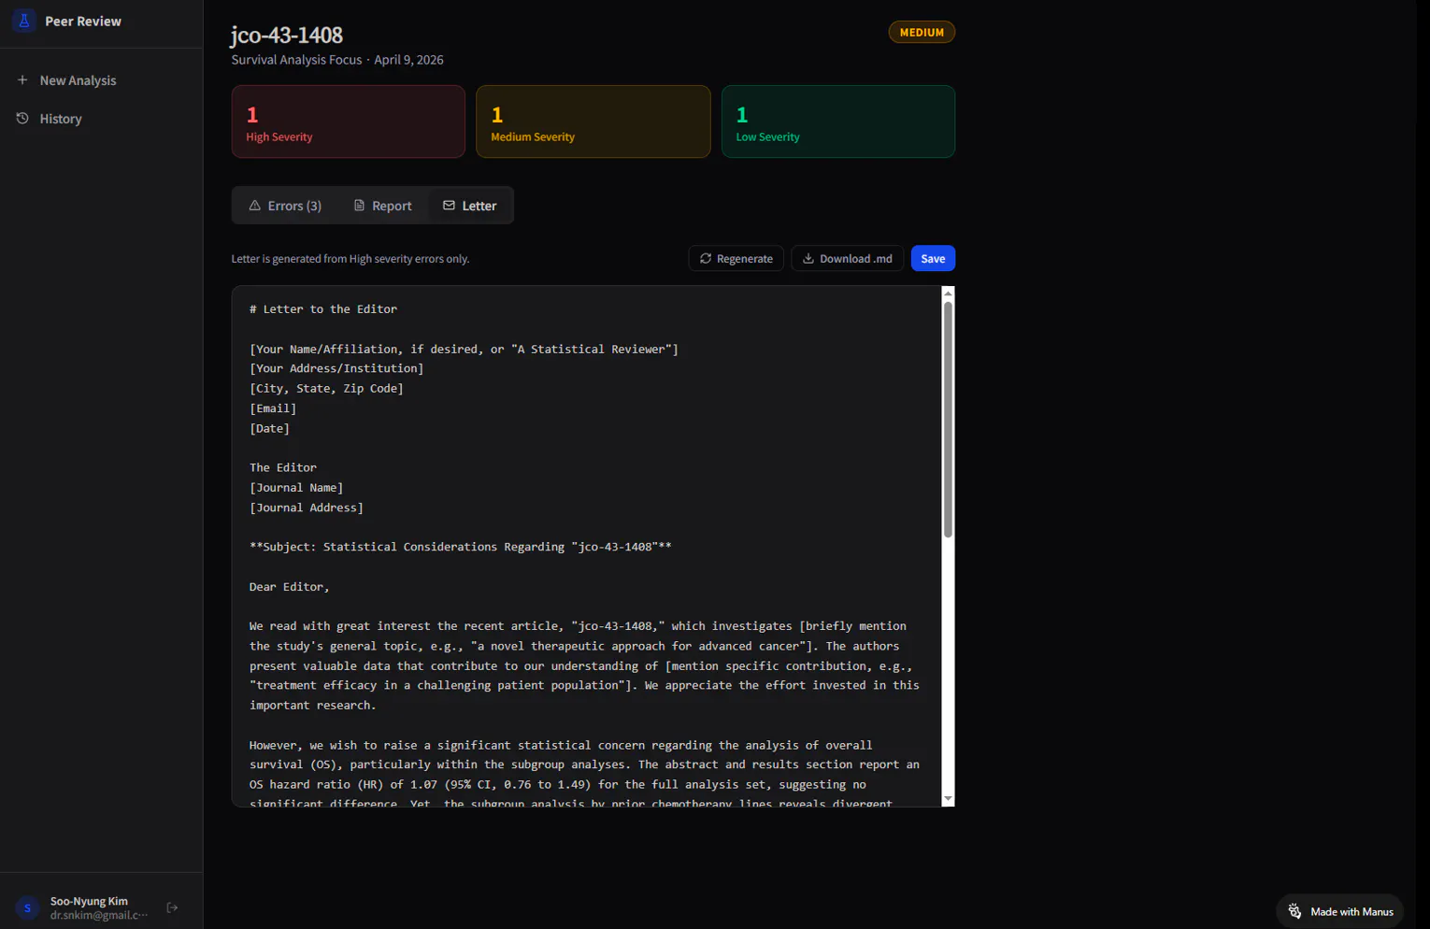Viewport: 1430px width, 929px height.
Task: Click the user name Soo-Nyung Kim
Action: tap(89, 901)
